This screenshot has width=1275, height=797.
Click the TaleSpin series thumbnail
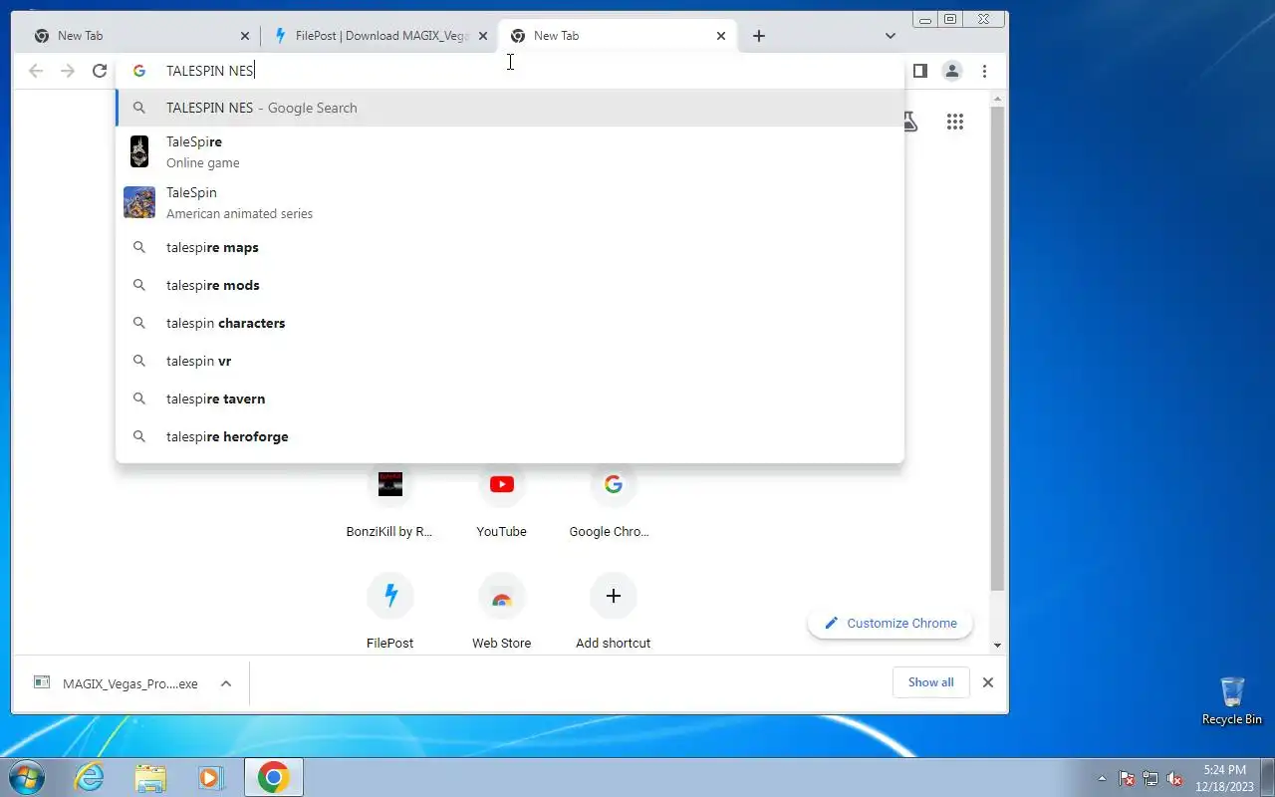point(139,202)
